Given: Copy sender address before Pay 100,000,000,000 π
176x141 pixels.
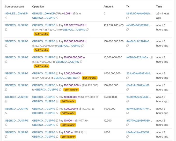Looking at the screenshot, I should [x=57, y=41].
